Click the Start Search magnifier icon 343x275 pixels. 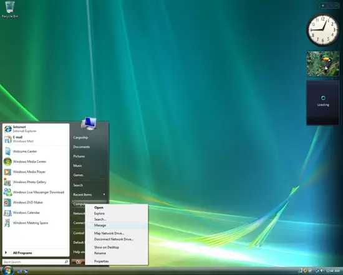pyautogui.click(x=66, y=262)
